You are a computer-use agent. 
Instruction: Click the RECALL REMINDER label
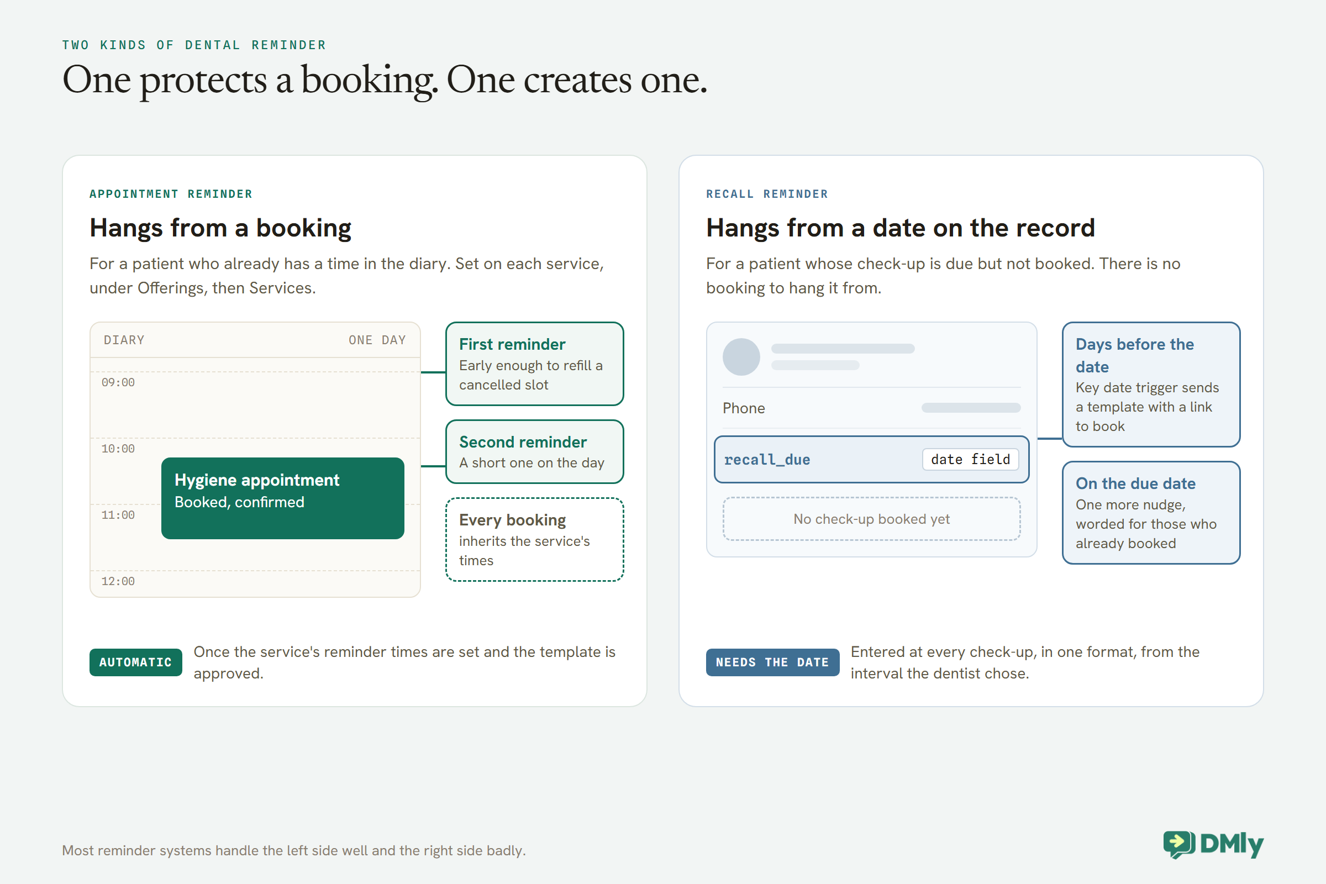(x=767, y=194)
